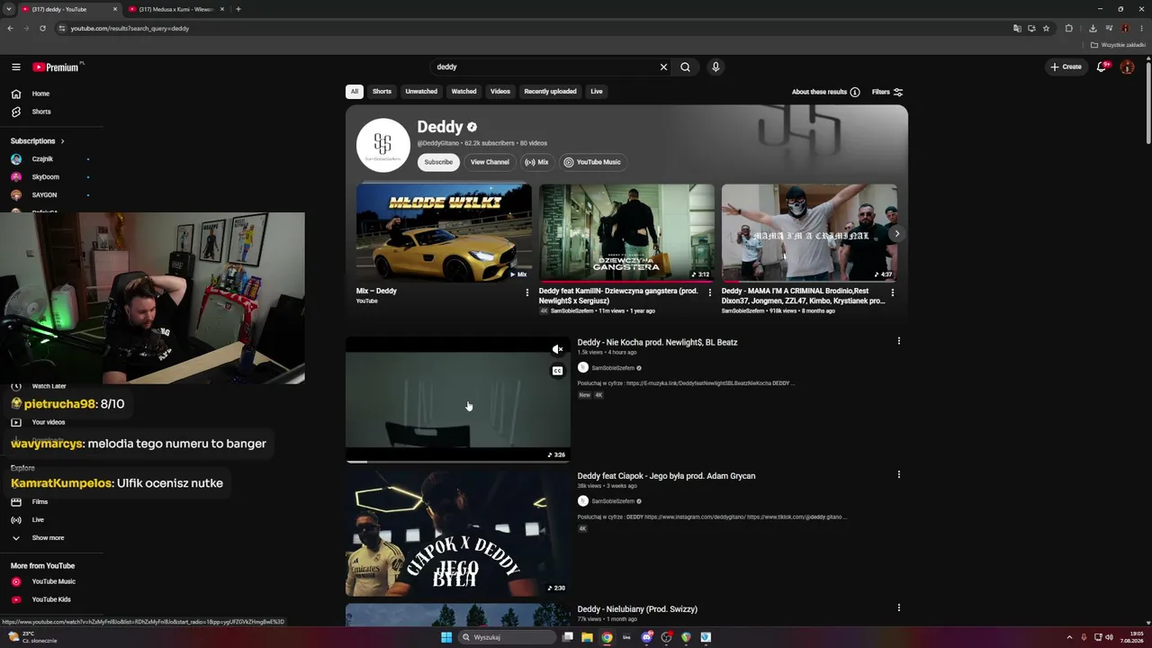The width and height of the screenshot is (1152, 648).
Task: Clear the search box with the X
Action: coord(663,67)
